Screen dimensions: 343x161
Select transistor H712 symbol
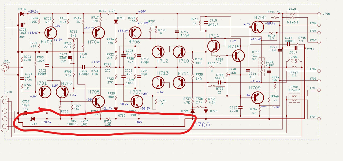(x=158, y=52)
